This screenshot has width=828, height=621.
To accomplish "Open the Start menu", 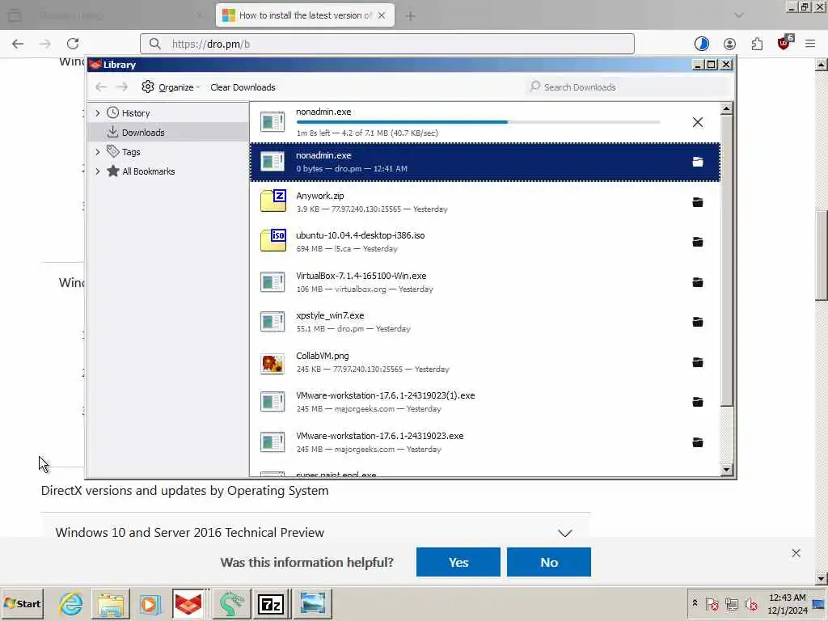I will pos(22,603).
